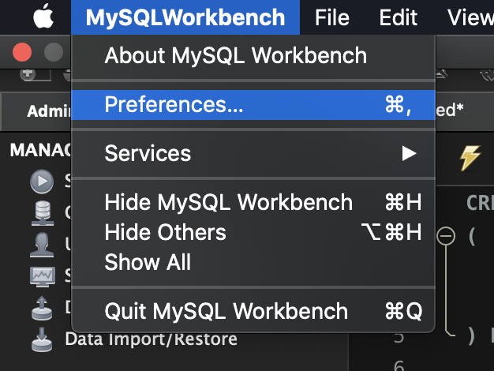Click the Client Connections database icon
494x371 pixels.
[43, 213]
